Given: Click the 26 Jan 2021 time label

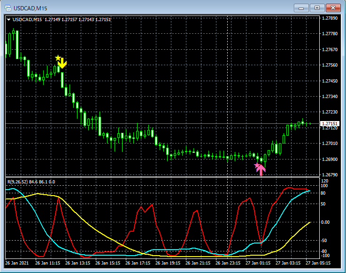Looking at the screenshot, I should coord(17,263).
